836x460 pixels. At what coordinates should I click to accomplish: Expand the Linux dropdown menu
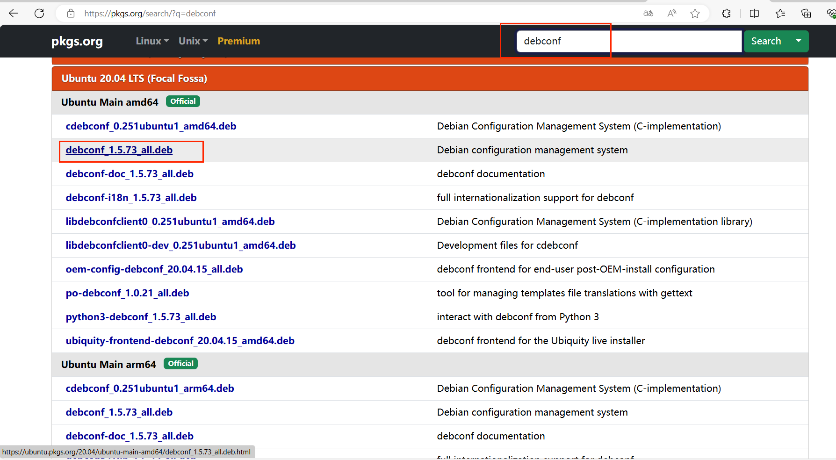(x=152, y=41)
